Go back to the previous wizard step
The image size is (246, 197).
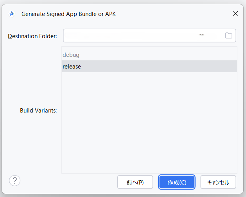tap(135, 182)
